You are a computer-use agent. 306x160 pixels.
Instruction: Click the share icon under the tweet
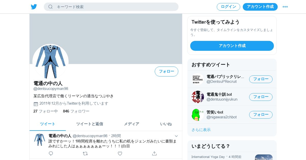tap(154, 153)
